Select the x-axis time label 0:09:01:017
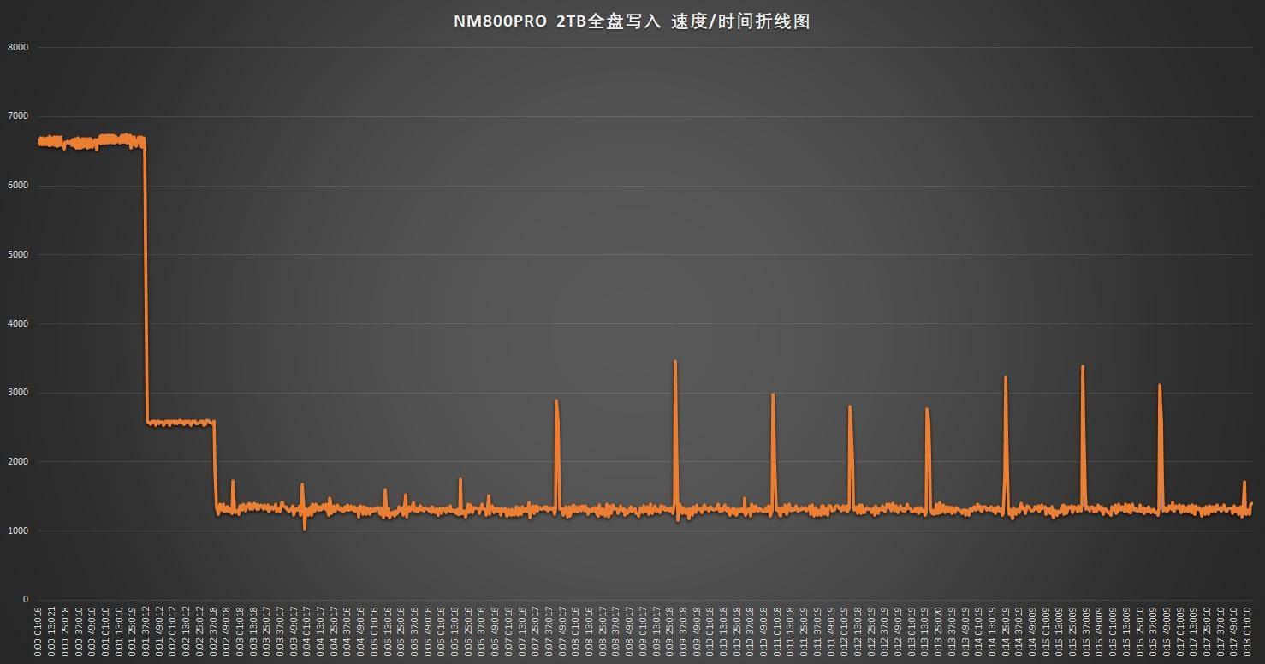 pyautogui.click(x=644, y=631)
